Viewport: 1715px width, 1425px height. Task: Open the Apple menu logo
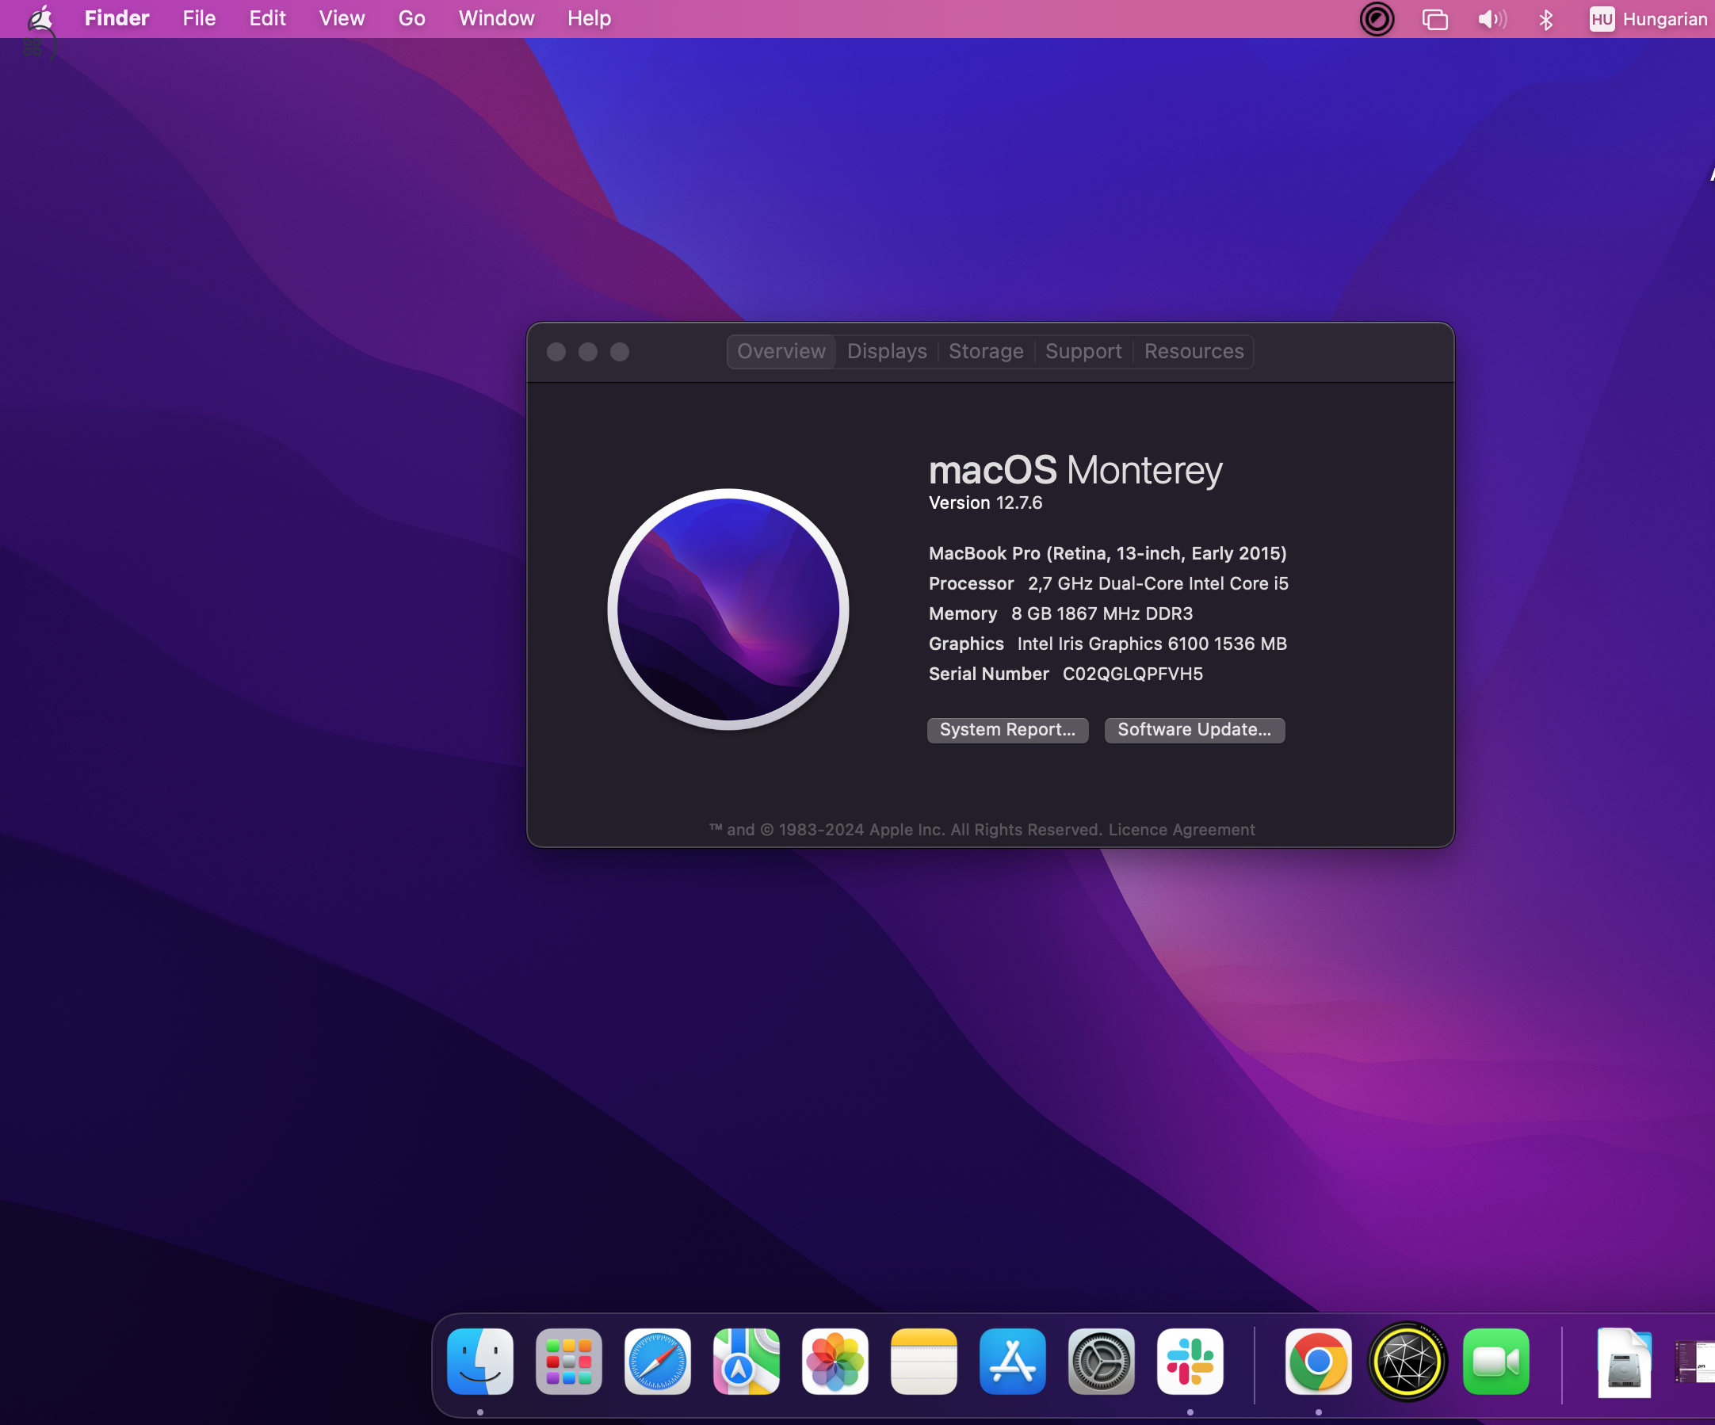[x=41, y=18]
